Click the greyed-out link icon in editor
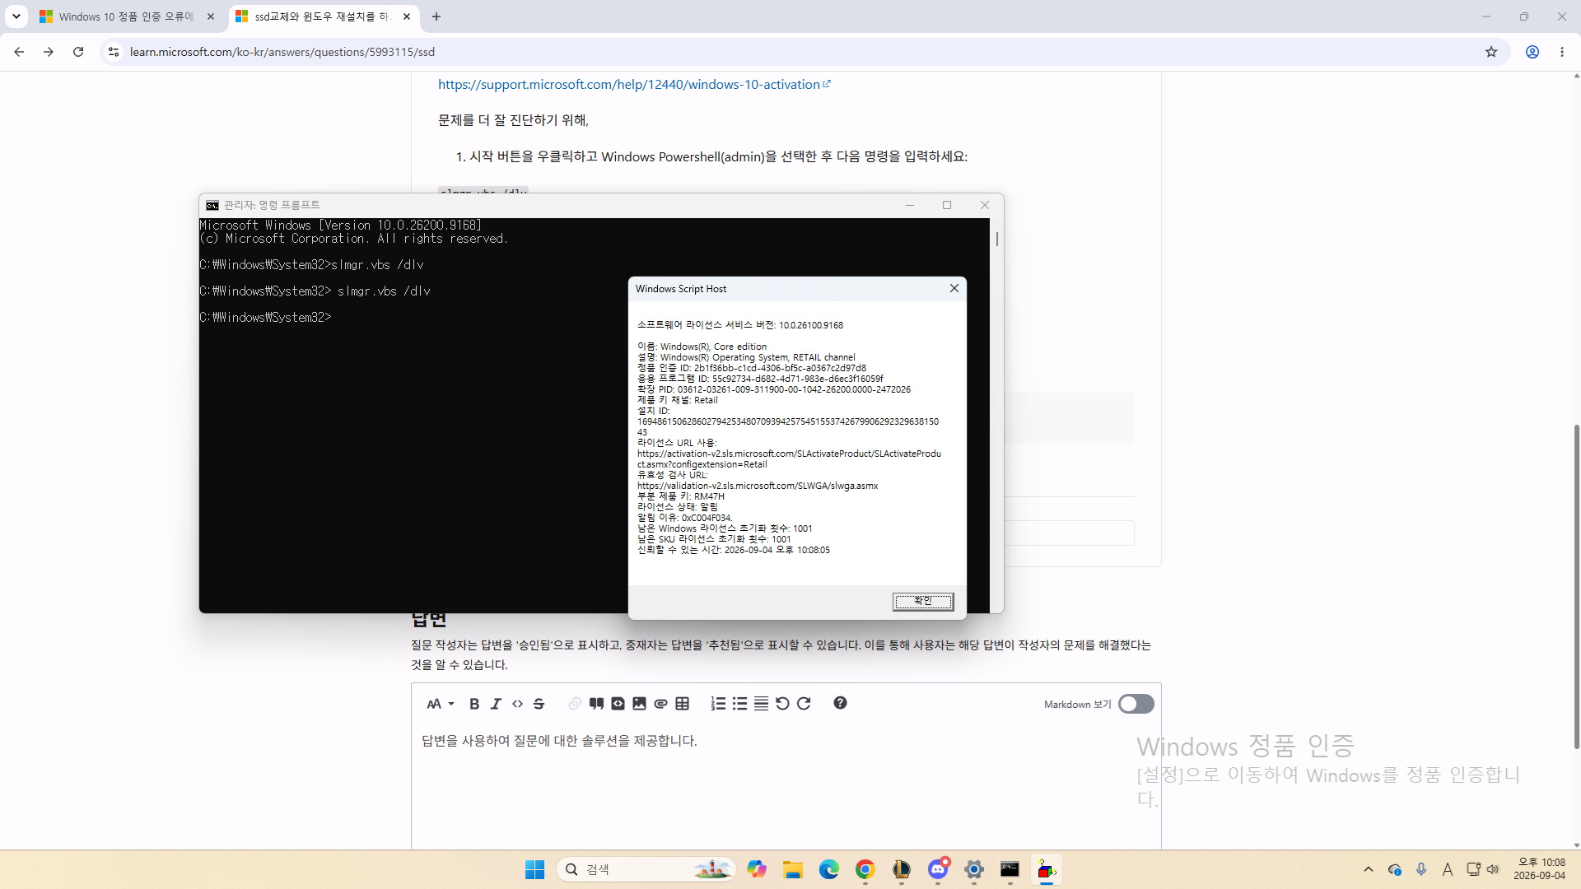1581x889 pixels. (x=575, y=704)
